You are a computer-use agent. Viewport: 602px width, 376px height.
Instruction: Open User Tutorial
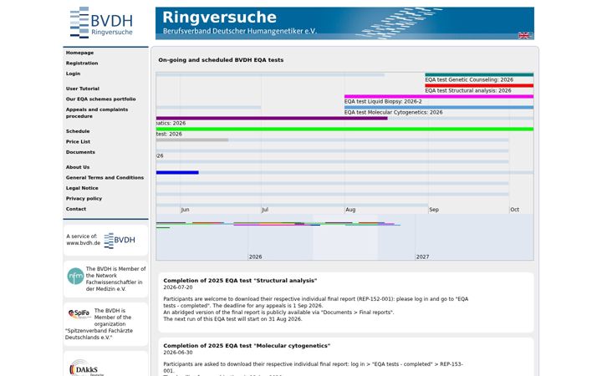(x=83, y=89)
